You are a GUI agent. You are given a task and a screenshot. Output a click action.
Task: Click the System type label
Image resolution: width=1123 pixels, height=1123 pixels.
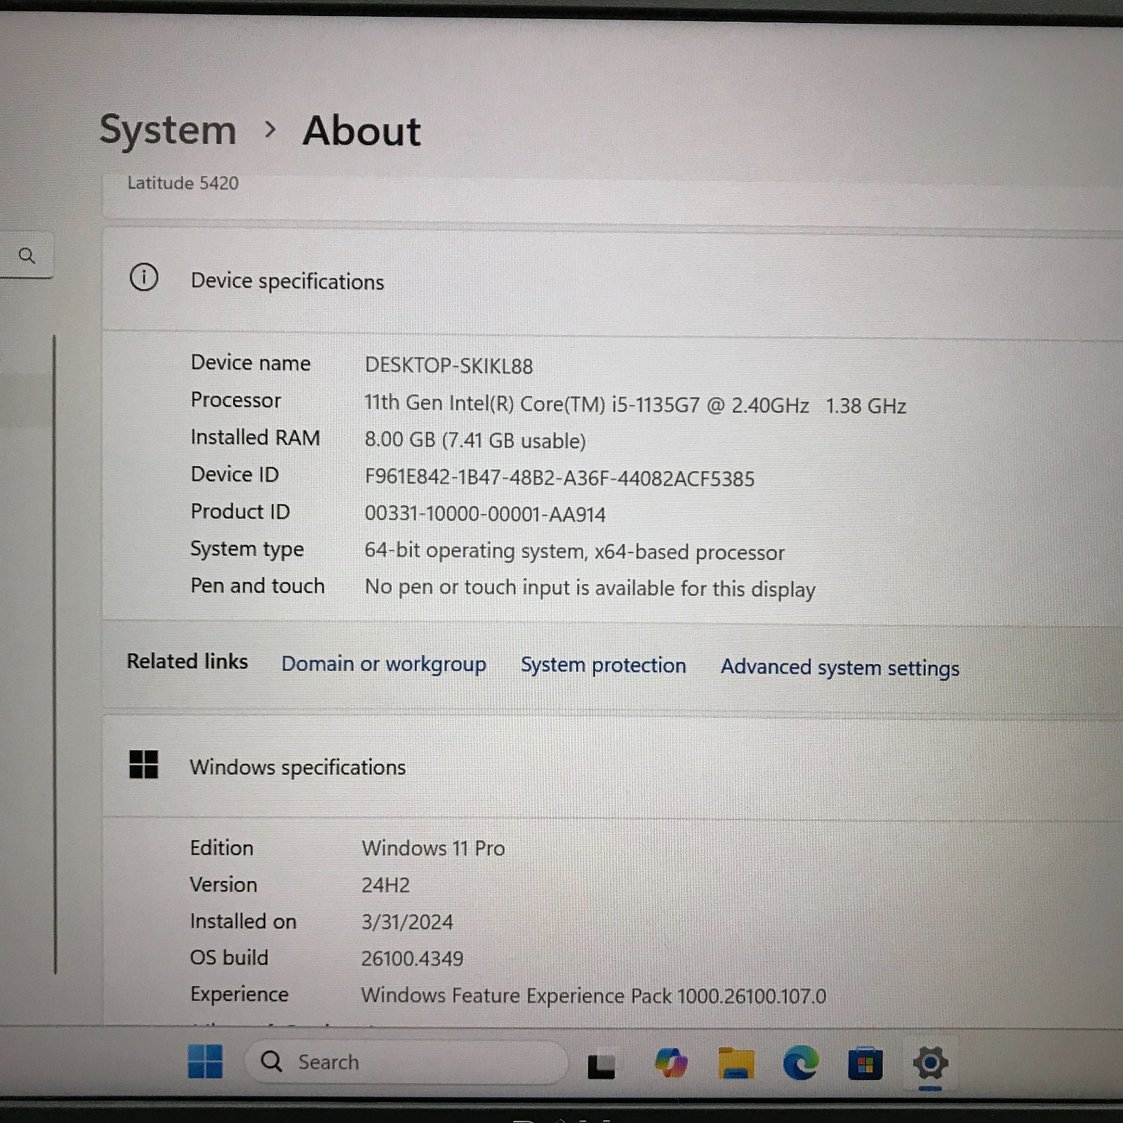pyautogui.click(x=247, y=549)
